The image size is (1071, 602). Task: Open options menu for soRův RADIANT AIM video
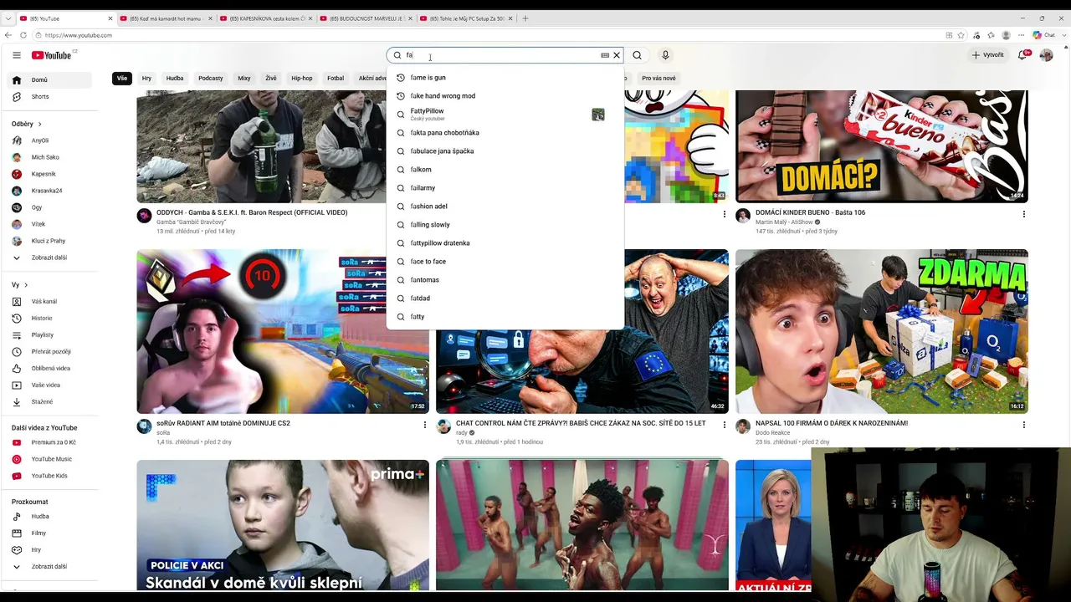425,425
